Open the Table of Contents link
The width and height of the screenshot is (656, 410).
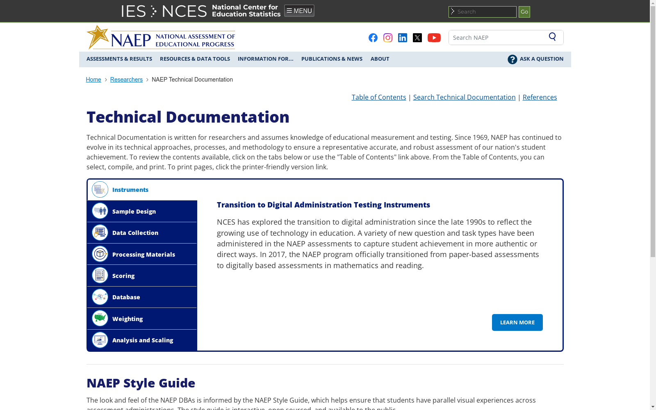379,97
